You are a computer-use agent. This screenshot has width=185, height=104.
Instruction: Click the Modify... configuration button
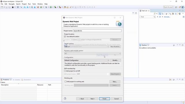(115, 60)
